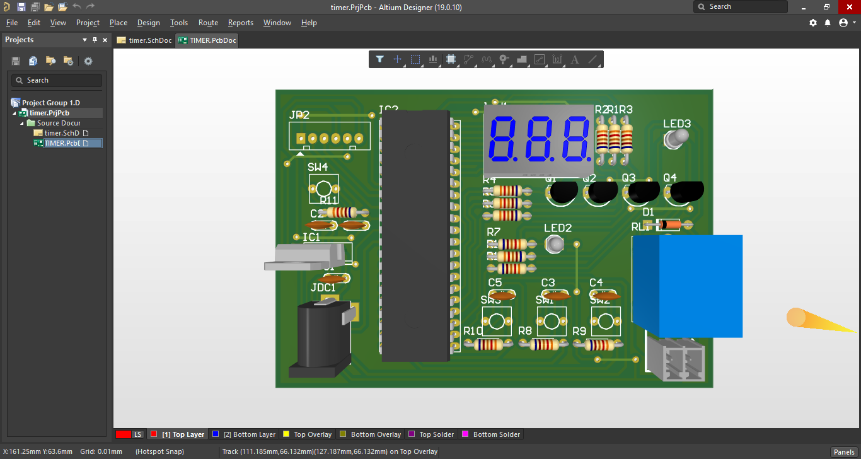Open Projects panel settings gear
Image resolution: width=861 pixels, height=459 pixels.
click(88, 61)
